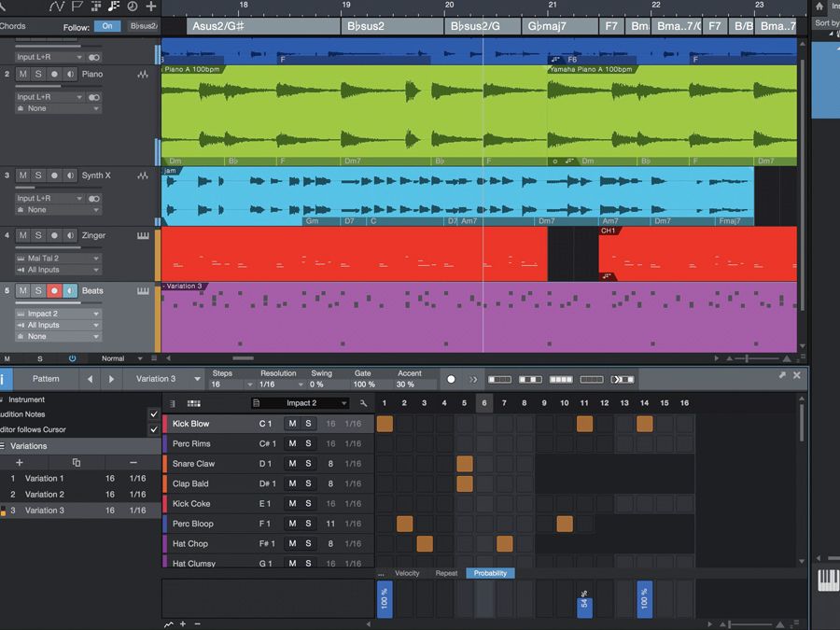This screenshot has height=630, width=840.
Task: Collapse the Variations section header
Action: click(80, 446)
